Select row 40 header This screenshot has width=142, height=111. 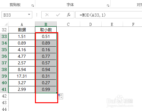click(4, 83)
